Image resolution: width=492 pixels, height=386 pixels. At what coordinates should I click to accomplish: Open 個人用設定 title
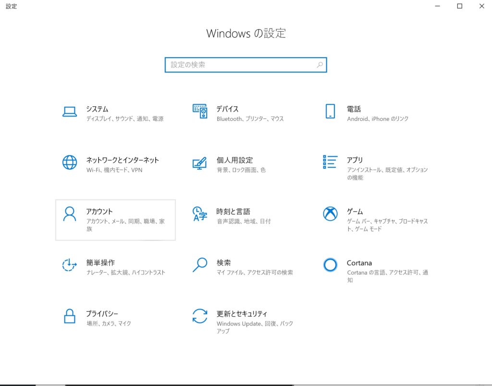click(234, 160)
